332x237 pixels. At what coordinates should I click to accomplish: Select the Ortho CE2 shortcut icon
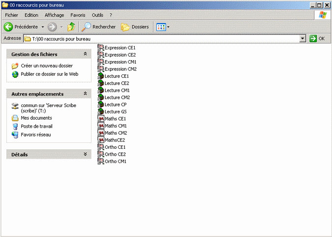(x=100, y=154)
